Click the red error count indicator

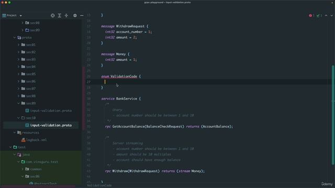(x=311, y=15)
